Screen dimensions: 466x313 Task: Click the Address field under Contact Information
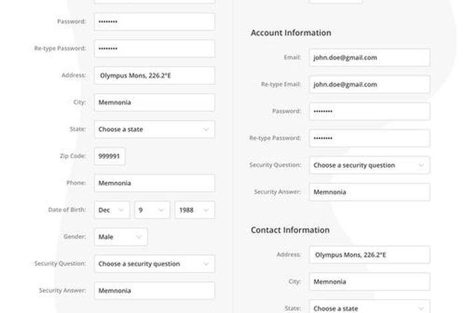click(x=369, y=255)
